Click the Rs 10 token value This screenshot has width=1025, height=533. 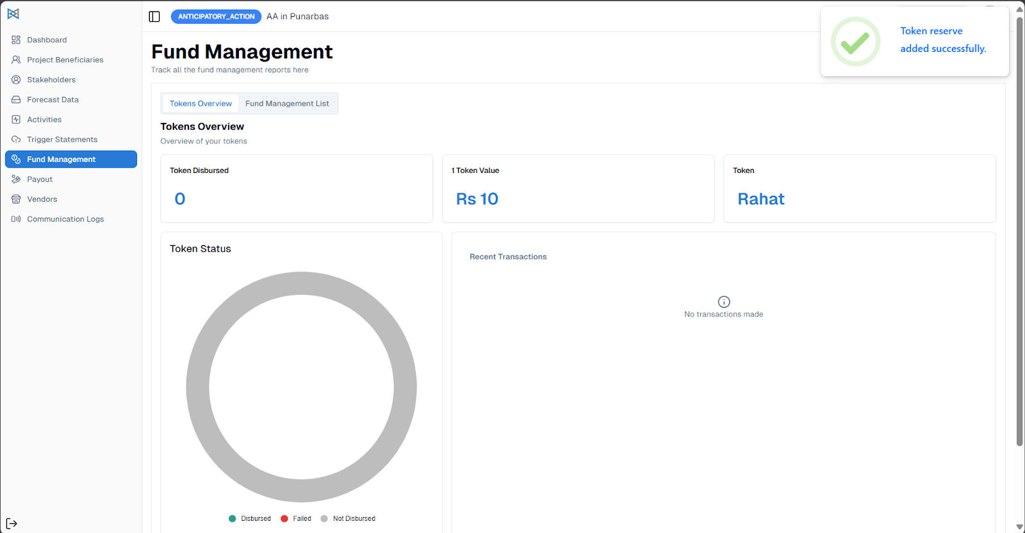(477, 199)
